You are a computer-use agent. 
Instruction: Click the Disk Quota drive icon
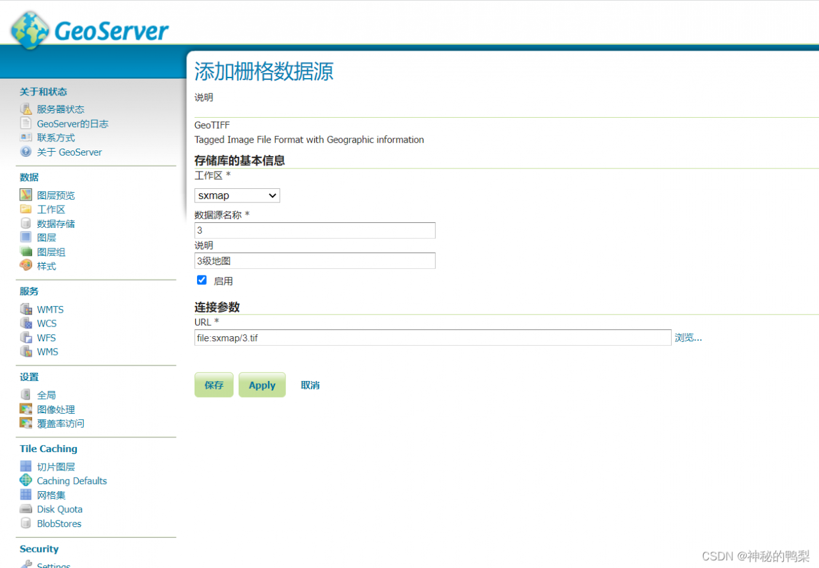tap(26, 509)
